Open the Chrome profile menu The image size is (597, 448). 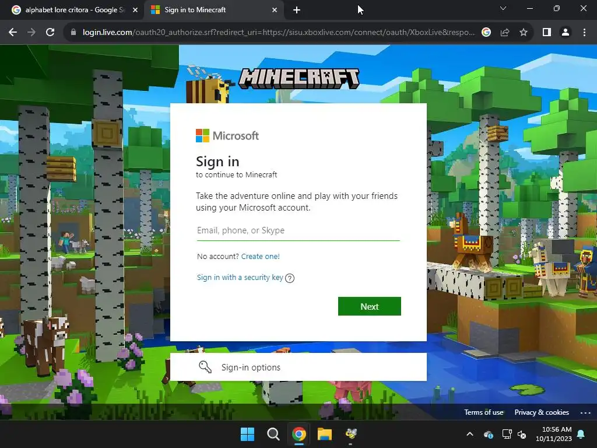(566, 33)
